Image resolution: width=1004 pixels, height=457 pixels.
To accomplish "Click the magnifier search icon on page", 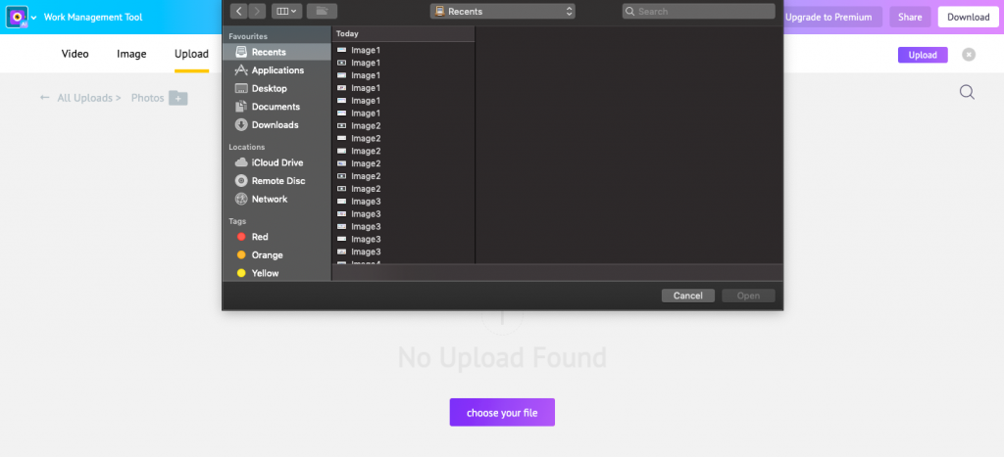I will tap(967, 93).
